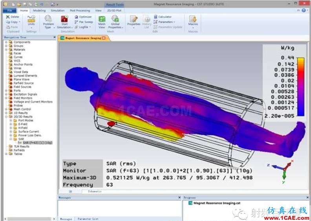Image resolution: width=311 pixels, height=221 pixels.
Task: Switch to the Simulation ribbon tab
Action: [x=58, y=11]
